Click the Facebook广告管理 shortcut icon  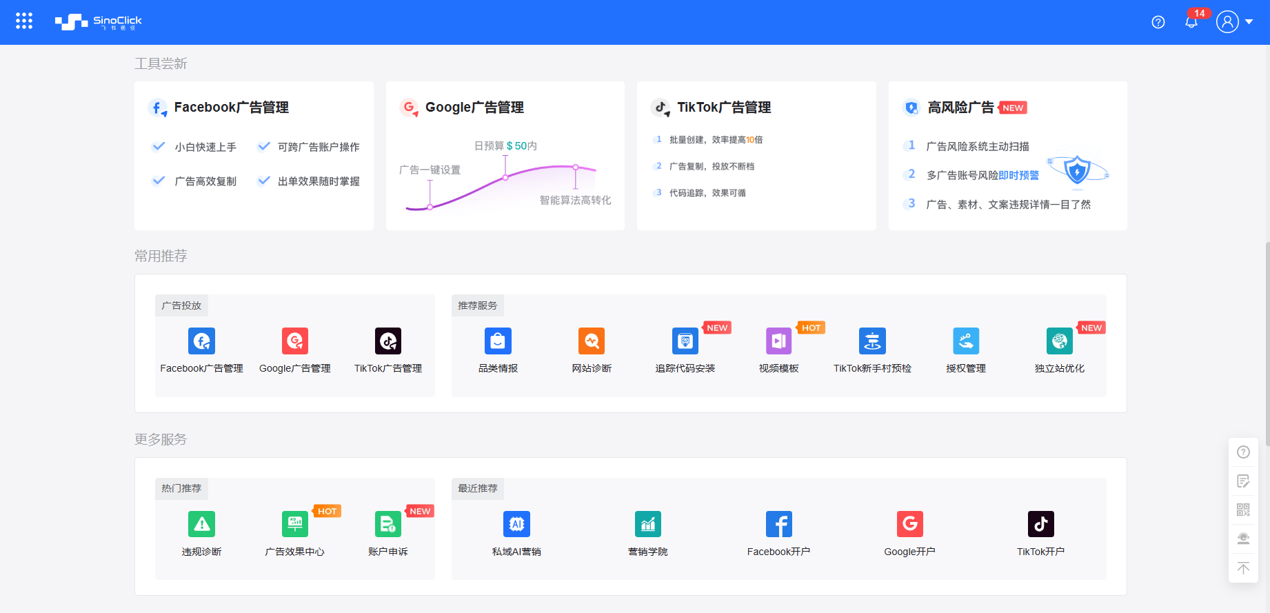point(201,341)
